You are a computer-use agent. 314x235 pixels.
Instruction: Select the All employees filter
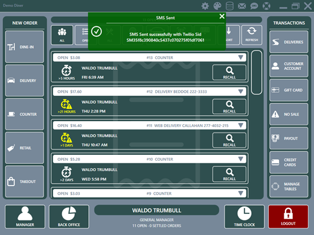click(x=62, y=35)
